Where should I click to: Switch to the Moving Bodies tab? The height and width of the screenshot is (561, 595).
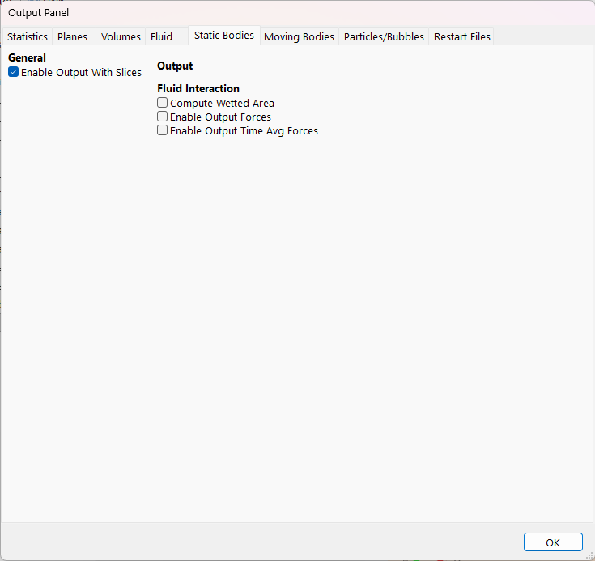(x=299, y=36)
